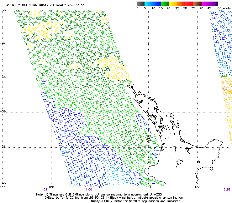Click the '165' longitude axis label
The image size is (232, 203).
point(3,187)
